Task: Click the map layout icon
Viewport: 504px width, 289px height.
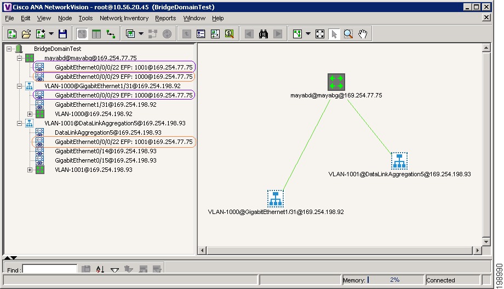Action: (x=297, y=34)
